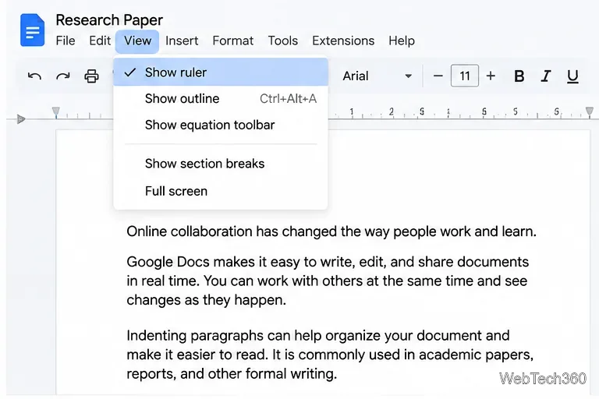Click the Undo arrow icon
This screenshot has height=399, width=599.
[x=34, y=76]
